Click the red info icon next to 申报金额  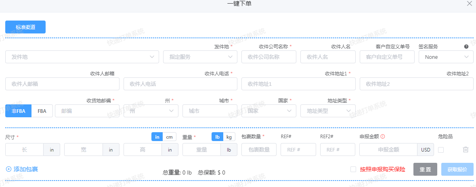383,137
